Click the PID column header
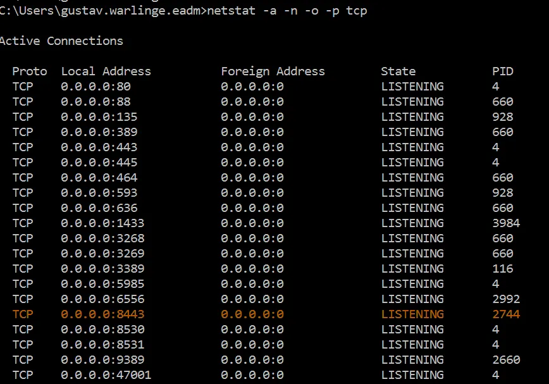549x384 pixels. click(503, 71)
